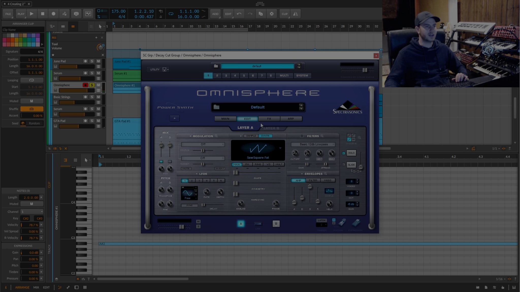The width and height of the screenshot is (520, 292).
Task: Open the FILE menu button
Action: click(x=8, y=14)
